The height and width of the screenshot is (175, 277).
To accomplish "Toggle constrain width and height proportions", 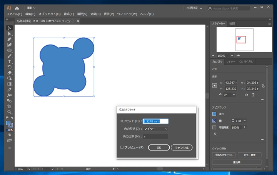I will (x=263, y=86).
